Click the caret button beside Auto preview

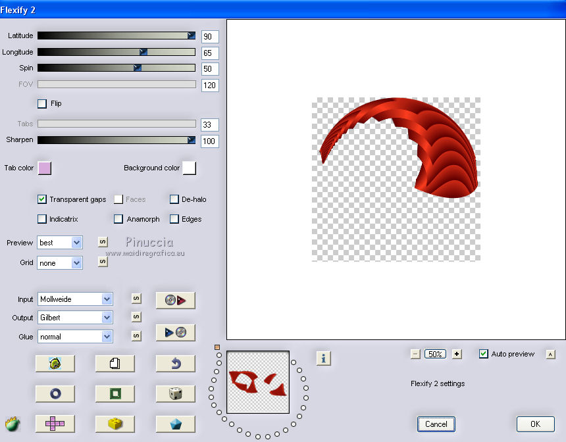tap(550, 355)
